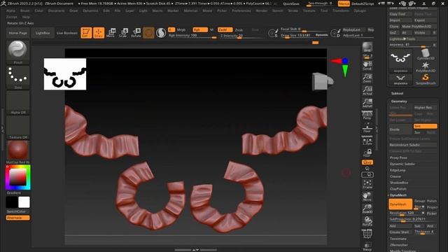Open the Render menu
Image resolution: width=448 pixels, height=252 pixels.
261,10
